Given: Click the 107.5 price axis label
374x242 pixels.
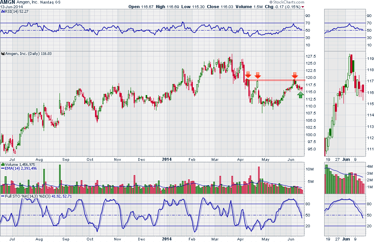Looking at the screenshot, I should pyautogui.click(x=311, y=113).
